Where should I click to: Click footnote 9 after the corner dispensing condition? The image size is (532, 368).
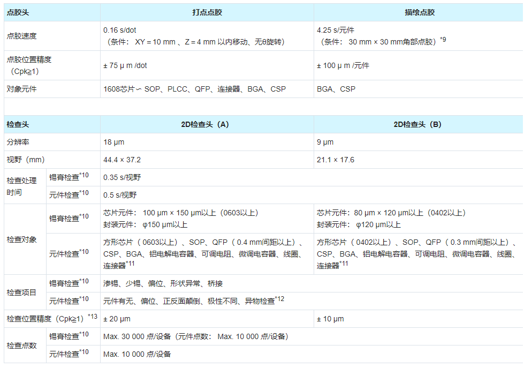coord(443,39)
